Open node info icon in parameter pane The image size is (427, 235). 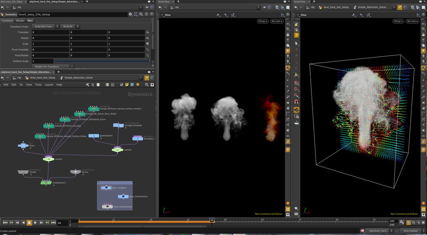point(147,14)
